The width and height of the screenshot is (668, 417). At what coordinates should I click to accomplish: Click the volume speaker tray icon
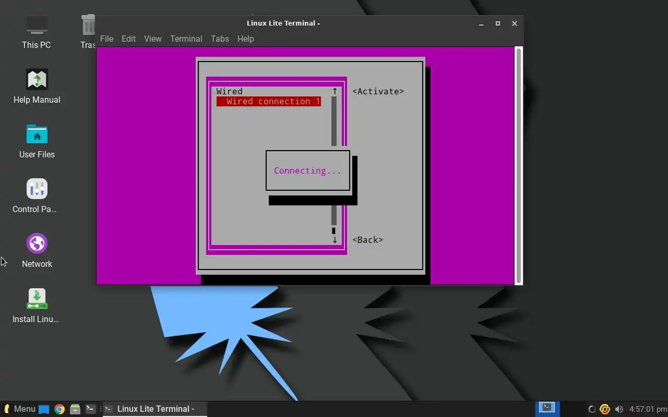pos(619,409)
